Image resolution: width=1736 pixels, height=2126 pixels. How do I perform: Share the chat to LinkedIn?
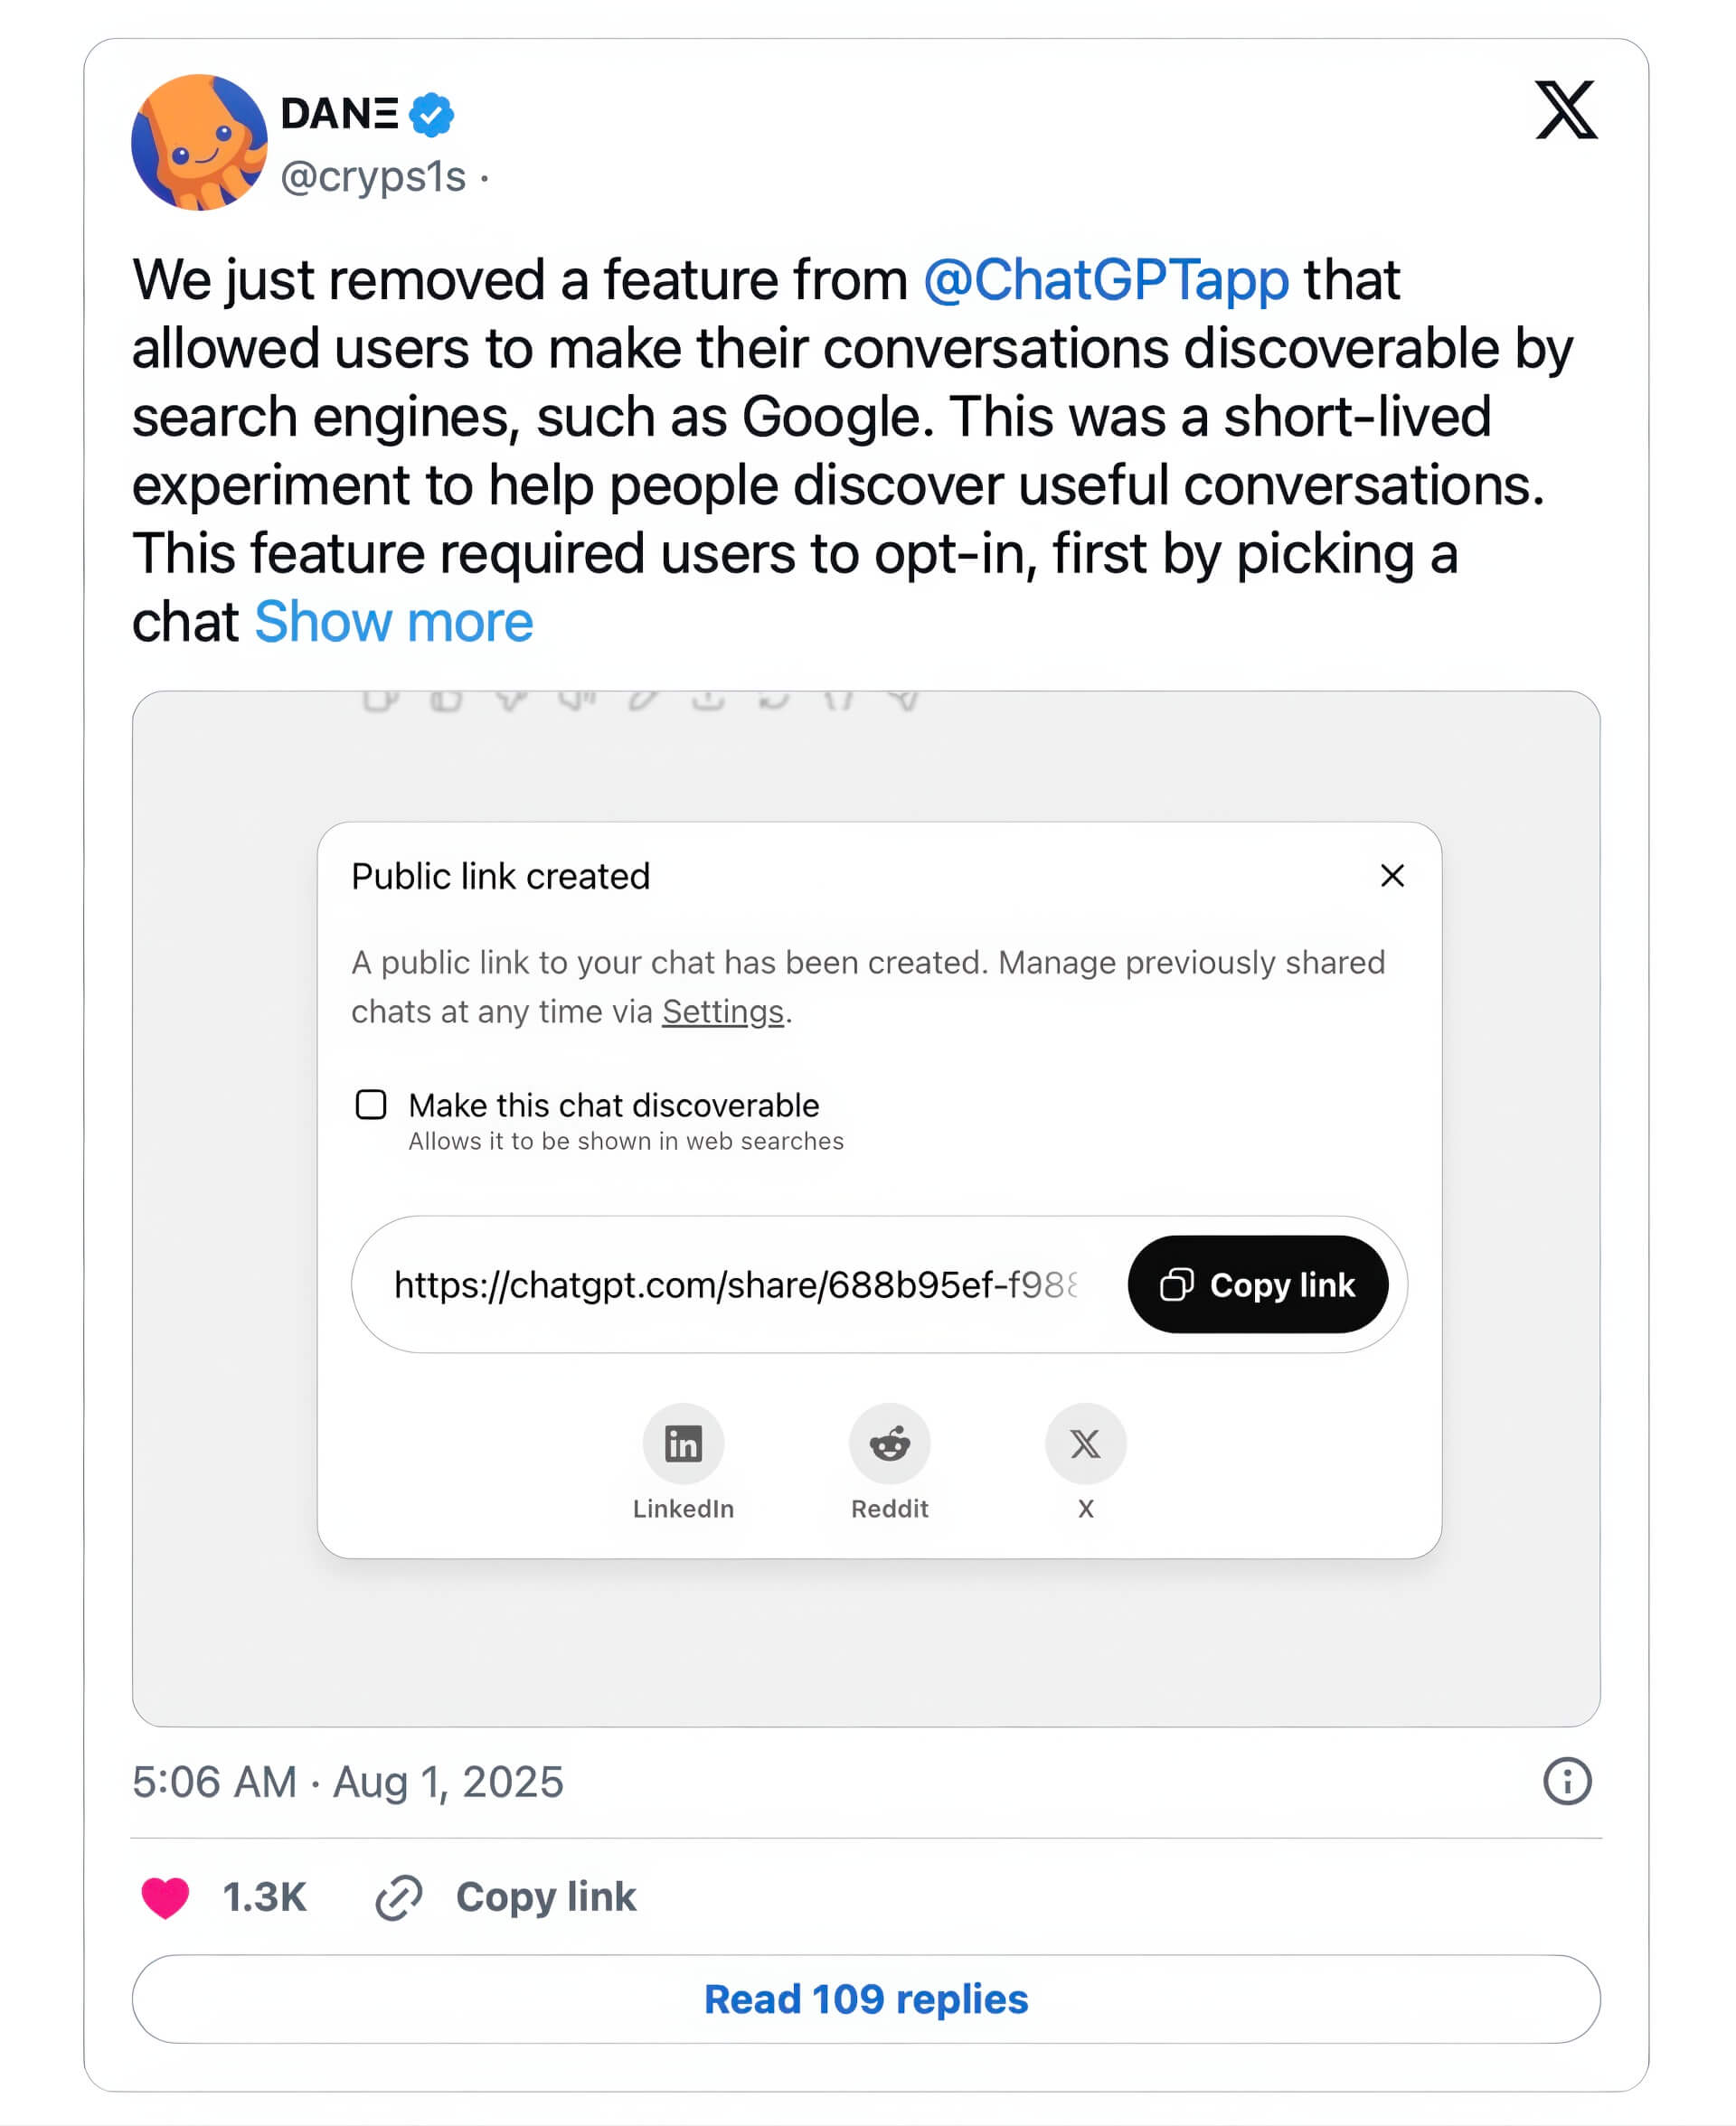(684, 1444)
